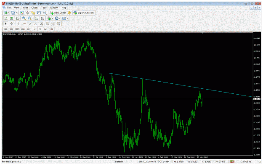Screen dimensions: 263x165
Task: Open the Tools menu
Action: click(x=44, y=8)
